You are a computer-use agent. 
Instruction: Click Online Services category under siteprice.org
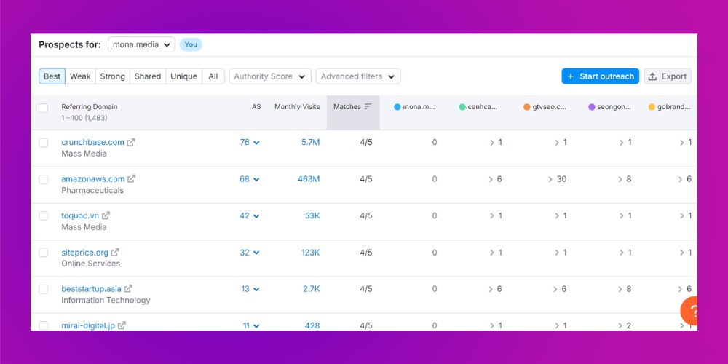click(90, 264)
